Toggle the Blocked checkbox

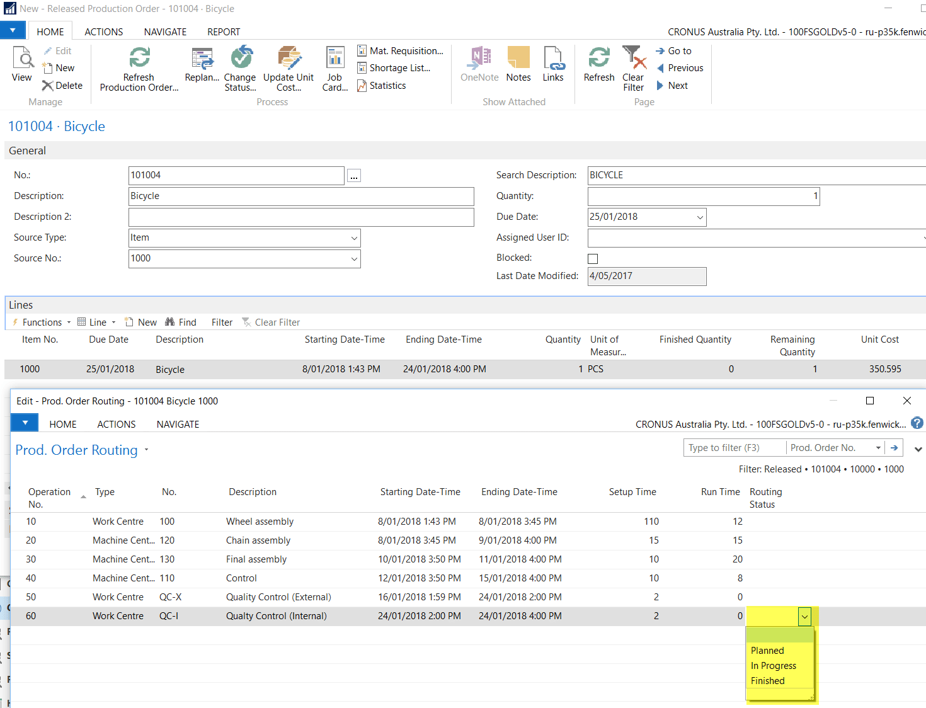click(593, 258)
